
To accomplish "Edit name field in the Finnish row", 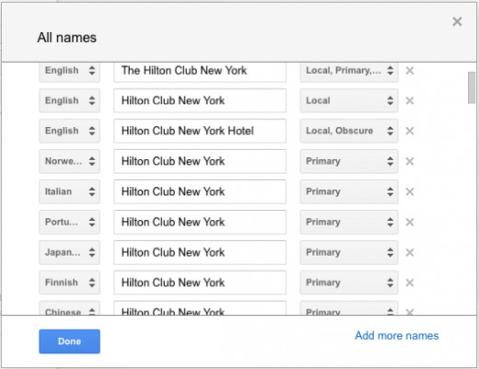I will (x=200, y=283).
